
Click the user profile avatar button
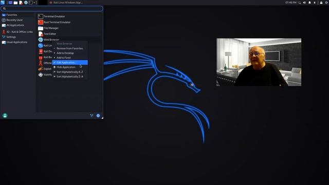coord(5,116)
